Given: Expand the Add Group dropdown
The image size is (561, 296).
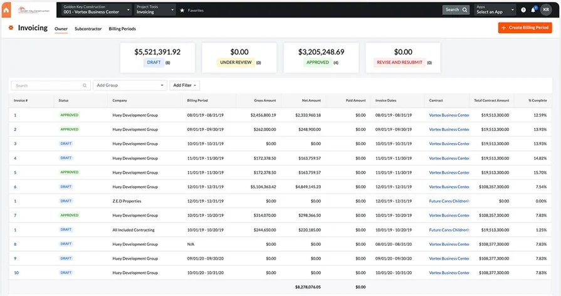Looking at the screenshot, I should (x=130, y=85).
